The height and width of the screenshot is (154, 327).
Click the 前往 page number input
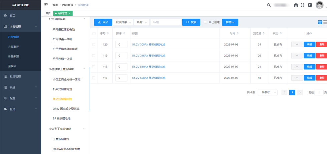(x=319, y=92)
